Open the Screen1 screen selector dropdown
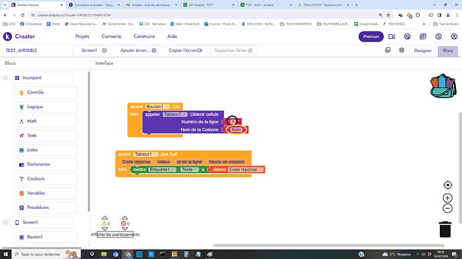This screenshot has width=462, height=259. [92, 51]
